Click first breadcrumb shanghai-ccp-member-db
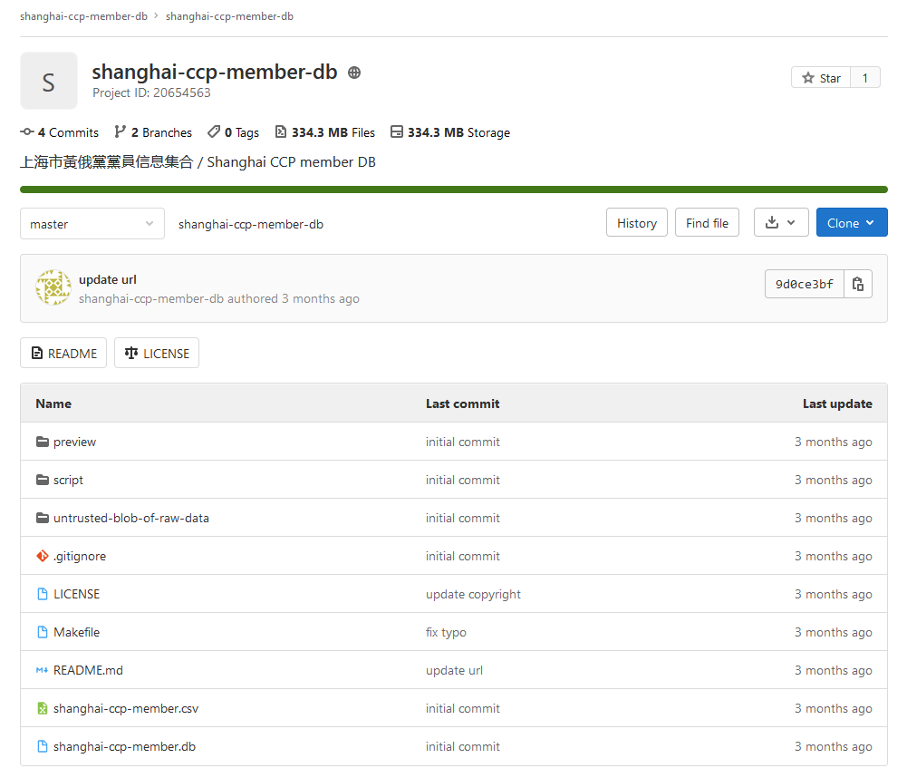907x768 pixels. [x=84, y=16]
